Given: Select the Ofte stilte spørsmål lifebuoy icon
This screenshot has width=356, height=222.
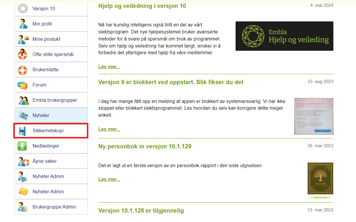Looking at the screenshot, I should [x=23, y=54].
